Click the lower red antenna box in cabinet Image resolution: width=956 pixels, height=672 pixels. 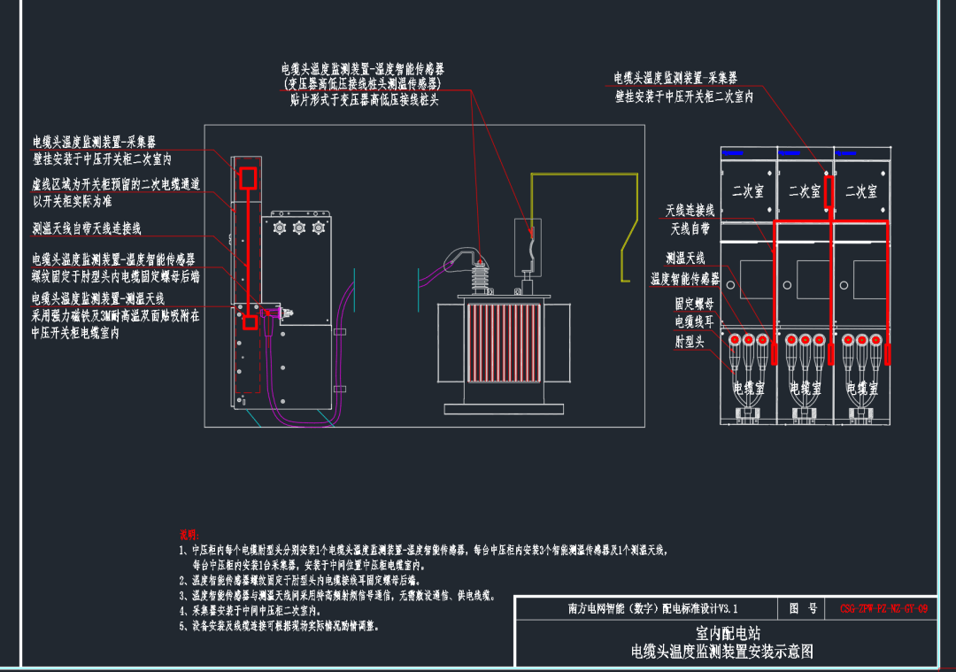tap(250, 322)
